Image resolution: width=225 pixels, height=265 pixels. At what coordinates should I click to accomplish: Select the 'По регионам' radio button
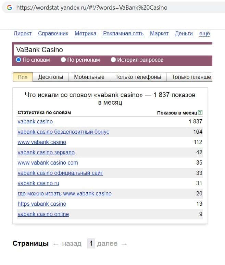[63, 60]
